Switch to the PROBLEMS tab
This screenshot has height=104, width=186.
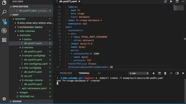66,73
